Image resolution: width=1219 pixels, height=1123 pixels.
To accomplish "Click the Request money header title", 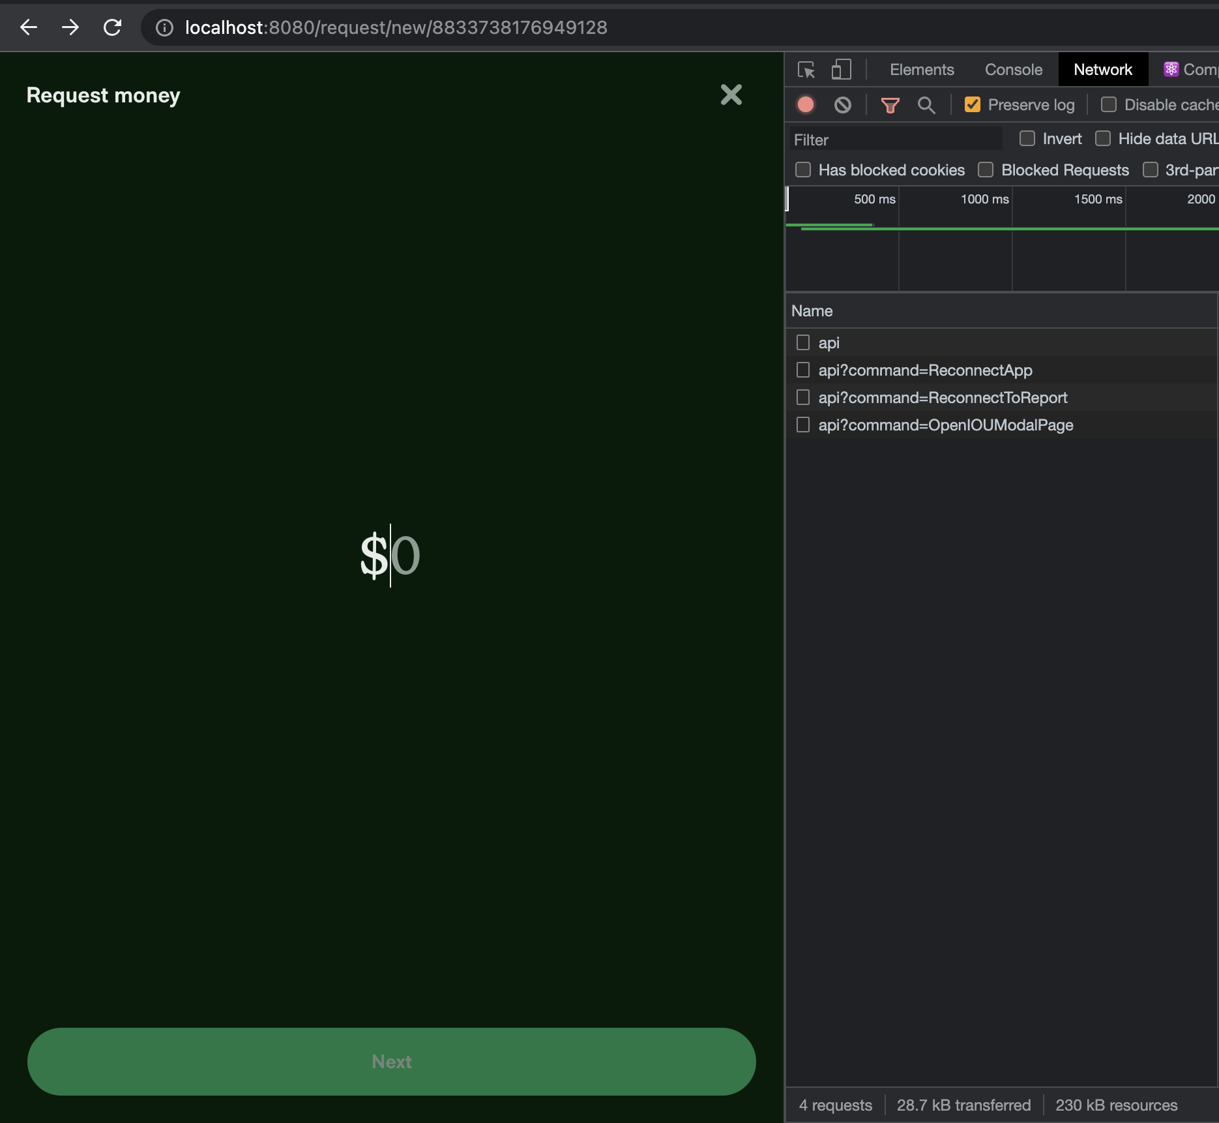I will tap(103, 95).
